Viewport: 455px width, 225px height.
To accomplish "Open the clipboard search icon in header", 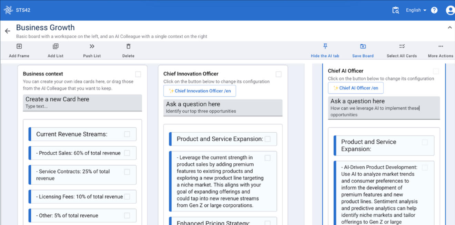I will [396, 10].
